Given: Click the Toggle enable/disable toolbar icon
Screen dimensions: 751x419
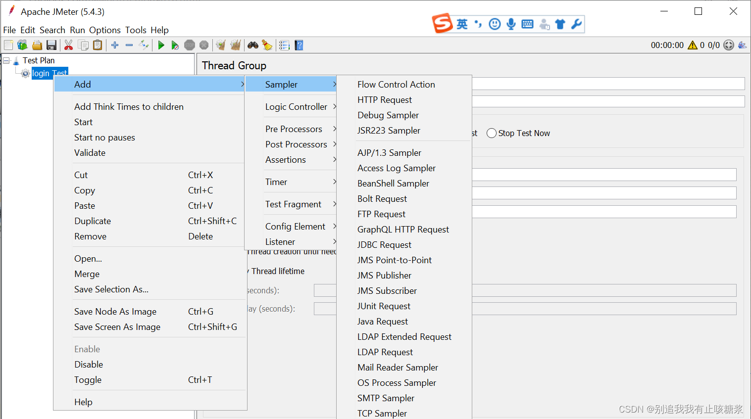Looking at the screenshot, I should (144, 45).
